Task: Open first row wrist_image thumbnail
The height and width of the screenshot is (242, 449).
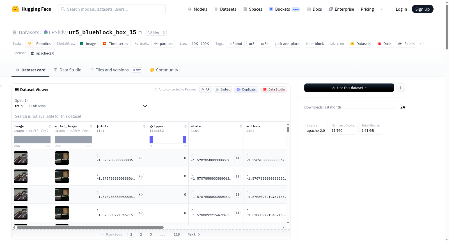Action: pyautogui.click(x=62, y=158)
